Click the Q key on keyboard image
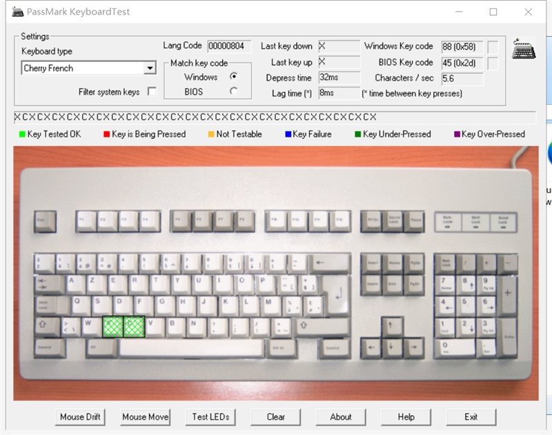The width and height of the screenshot is (552, 435). [81, 305]
